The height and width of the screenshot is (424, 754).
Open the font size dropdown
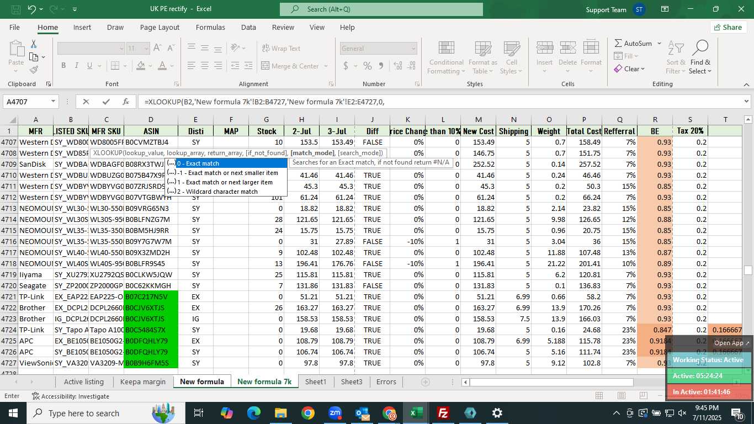pos(146,49)
